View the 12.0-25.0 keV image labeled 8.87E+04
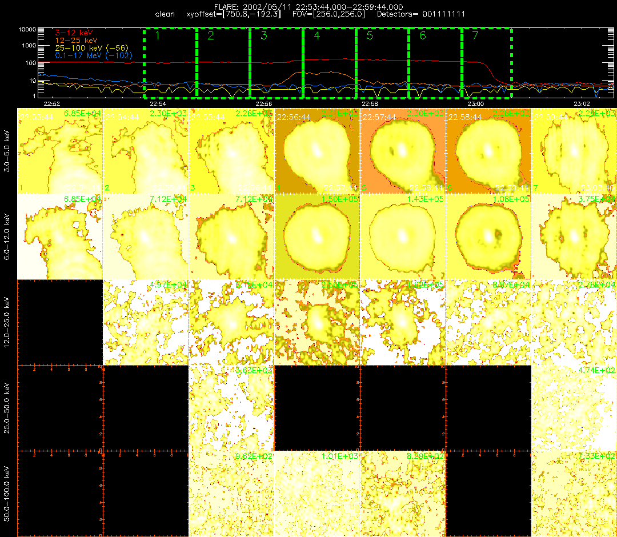This screenshot has width=617, height=537. (x=488, y=322)
